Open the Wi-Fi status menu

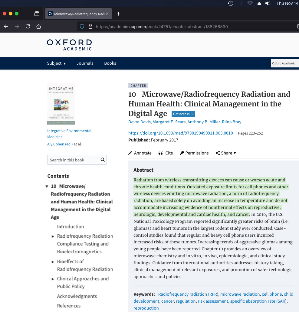tap(250, 3)
